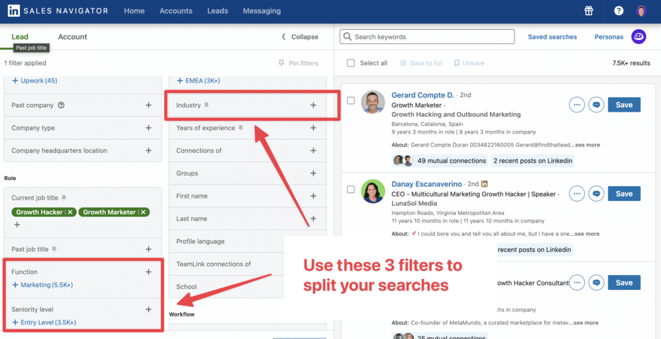Expand the Groups filter
This screenshot has height=339, width=661.
313,173
